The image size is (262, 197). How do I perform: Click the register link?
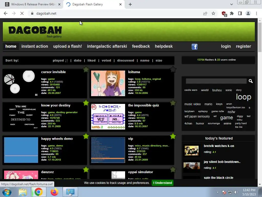[x=244, y=46]
